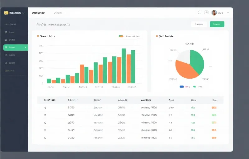Open the user avatar profile picture
249x159 pixels.
point(214,13)
